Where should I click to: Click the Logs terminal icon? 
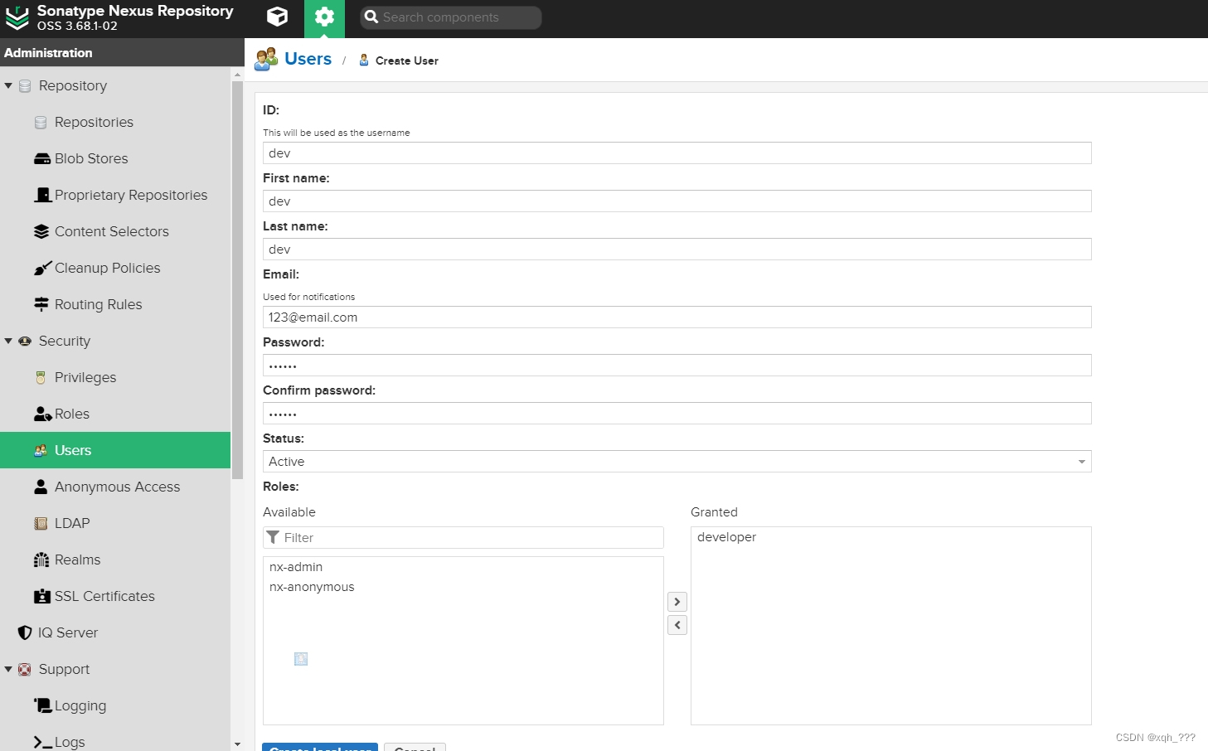42,742
